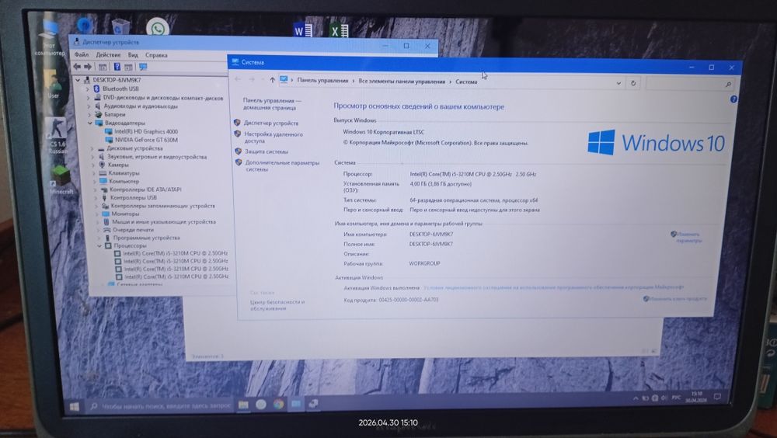777x438 pixels.
Task: Click the Up arrow in System window
Action: coord(272,80)
